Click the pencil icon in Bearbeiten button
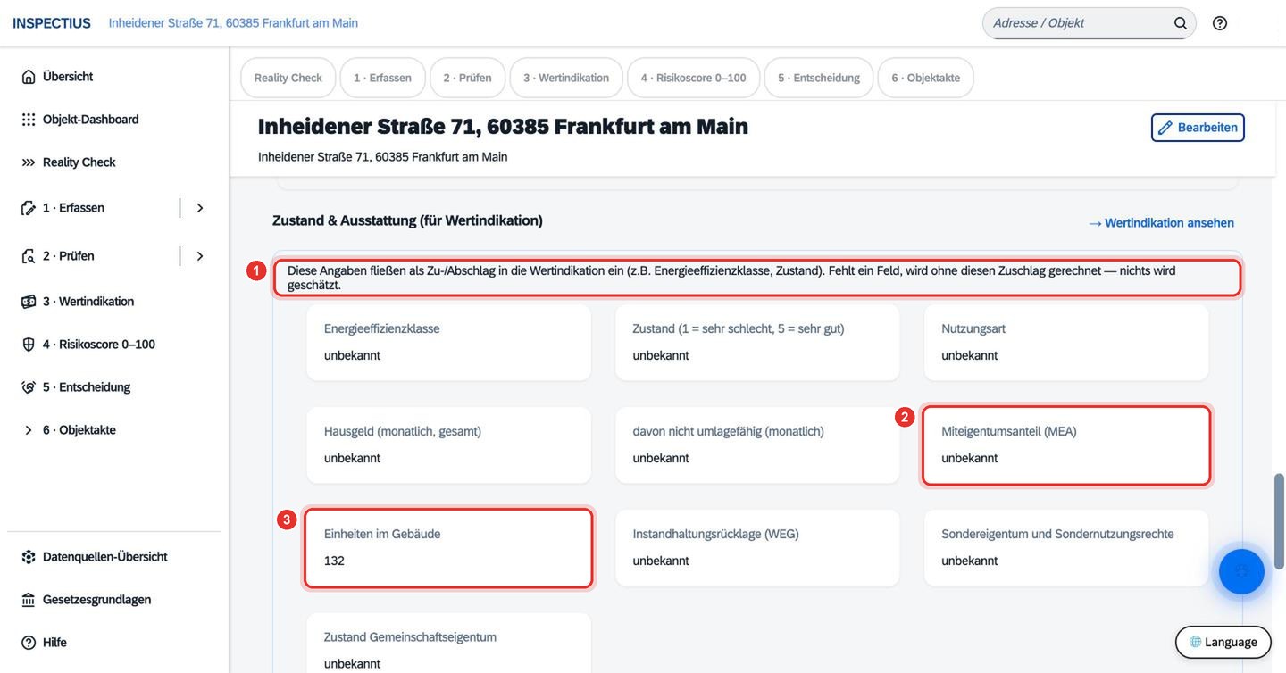The image size is (1286, 673). (1165, 128)
